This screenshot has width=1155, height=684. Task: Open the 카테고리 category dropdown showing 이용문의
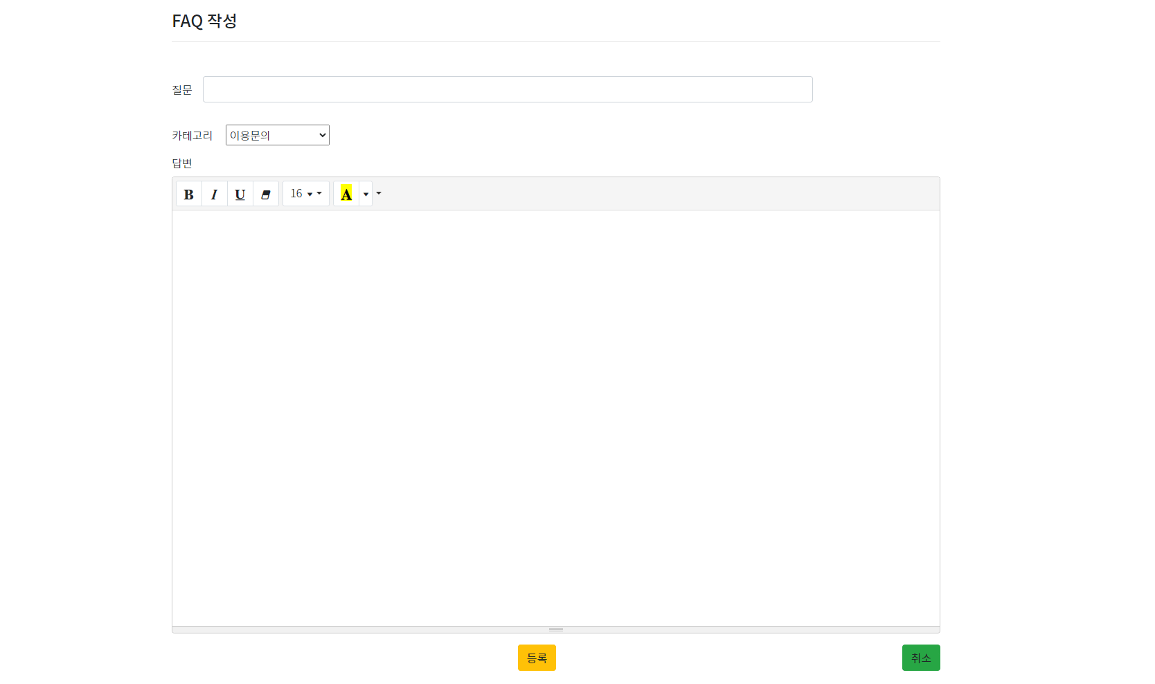pyautogui.click(x=277, y=134)
